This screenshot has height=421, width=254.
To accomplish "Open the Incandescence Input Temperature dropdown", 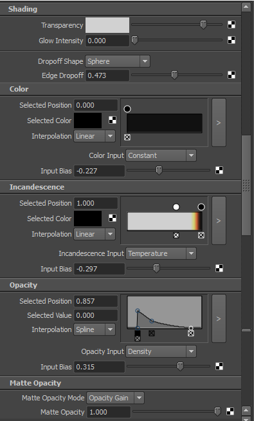I will pos(161,253).
